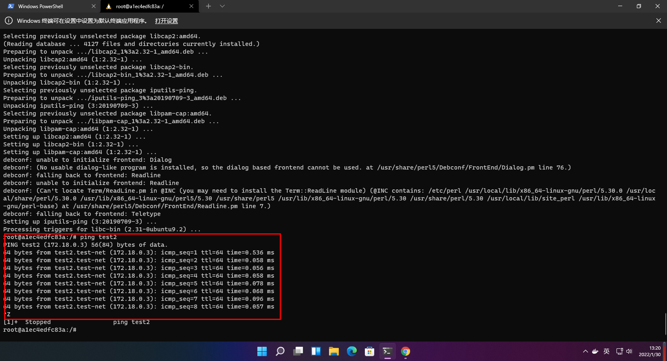Dismiss the default terminal info banner

[658, 21]
